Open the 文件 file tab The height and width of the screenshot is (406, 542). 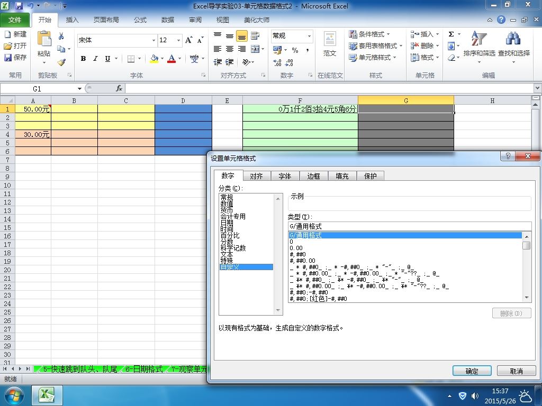(15, 20)
